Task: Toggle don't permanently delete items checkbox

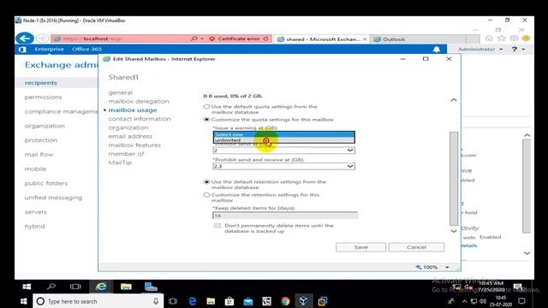Action: tap(217, 226)
